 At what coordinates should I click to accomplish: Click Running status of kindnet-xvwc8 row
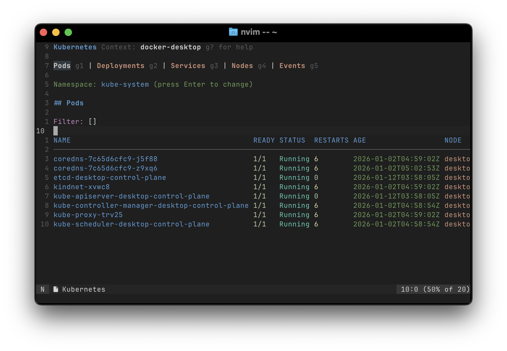pos(294,187)
